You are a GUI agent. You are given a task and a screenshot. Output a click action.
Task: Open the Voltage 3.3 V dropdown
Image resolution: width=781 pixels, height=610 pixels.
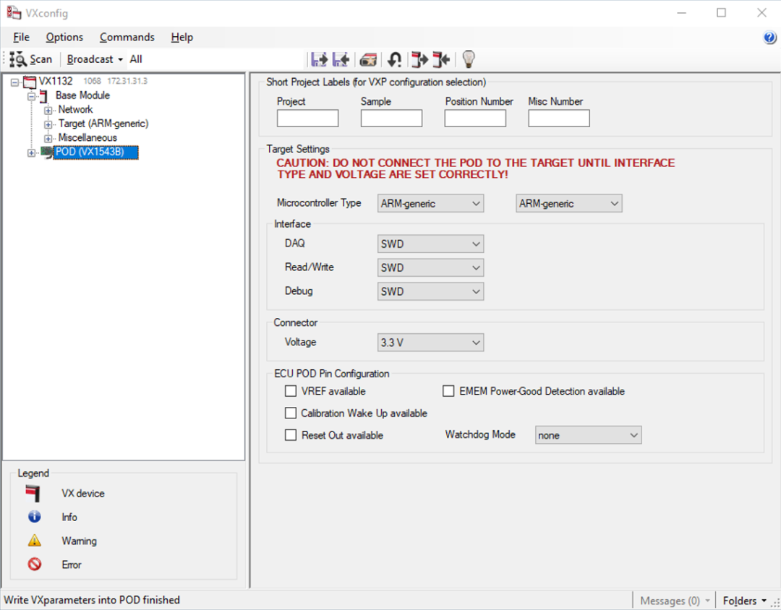click(x=430, y=343)
